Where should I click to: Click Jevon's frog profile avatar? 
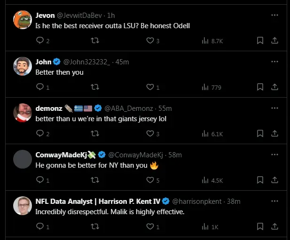[x=22, y=20]
